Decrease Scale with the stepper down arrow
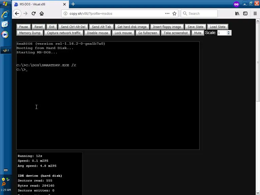 coord(229,34)
